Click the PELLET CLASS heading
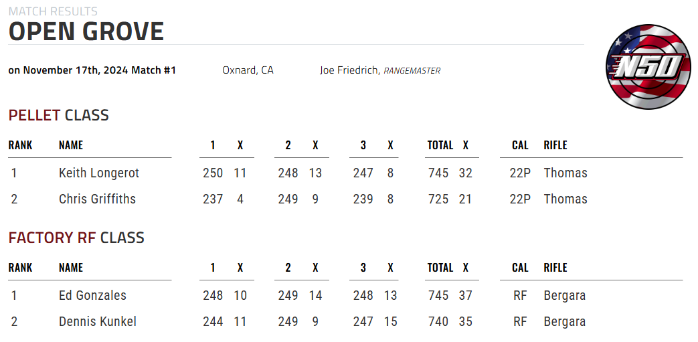698x342 pixels. (59, 115)
